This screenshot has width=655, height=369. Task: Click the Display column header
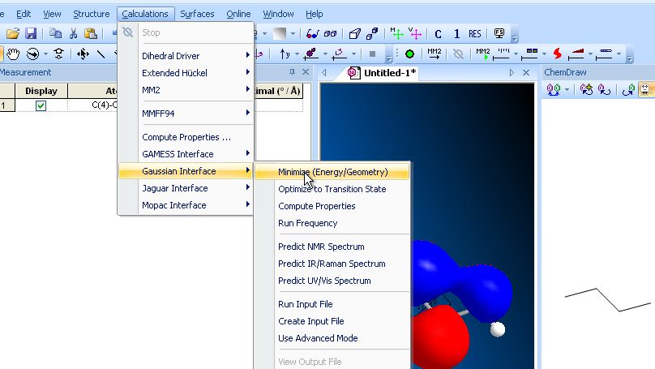coord(41,91)
